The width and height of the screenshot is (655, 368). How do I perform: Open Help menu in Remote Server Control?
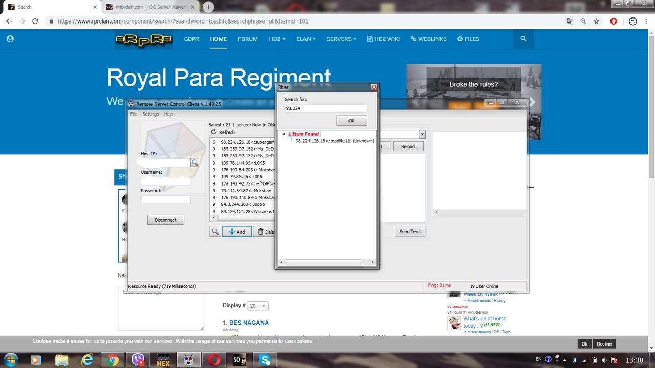(x=168, y=114)
